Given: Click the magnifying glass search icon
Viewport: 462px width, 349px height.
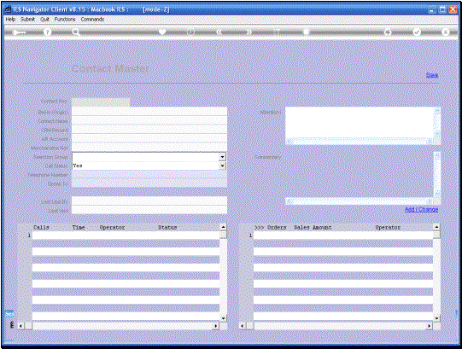Looking at the screenshot, I should coord(76,32).
